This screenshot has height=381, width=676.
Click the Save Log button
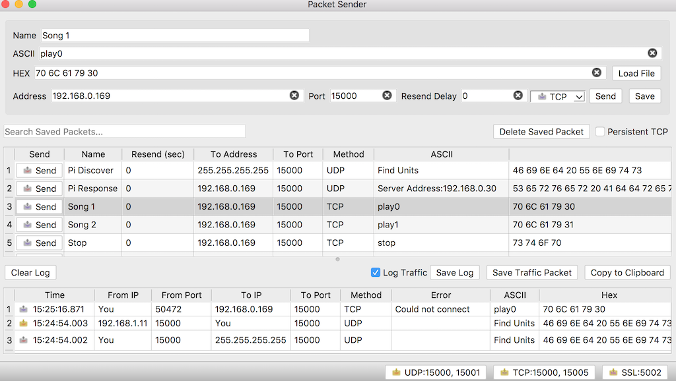[454, 272]
